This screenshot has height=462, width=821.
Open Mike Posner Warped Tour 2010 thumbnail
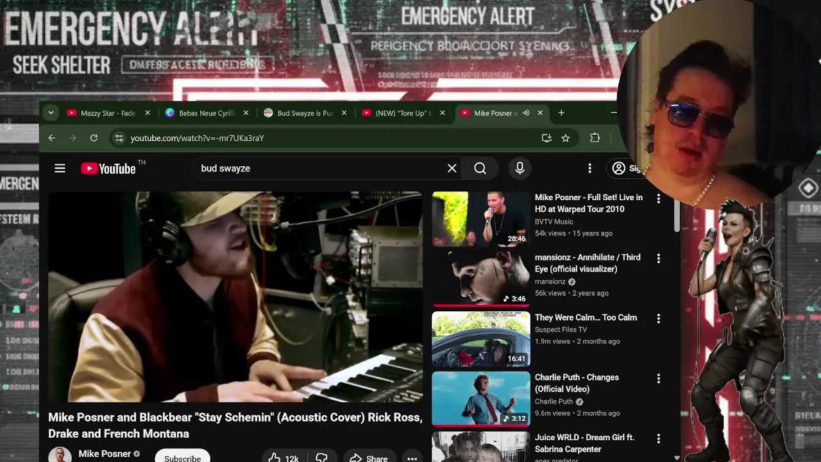click(x=481, y=219)
